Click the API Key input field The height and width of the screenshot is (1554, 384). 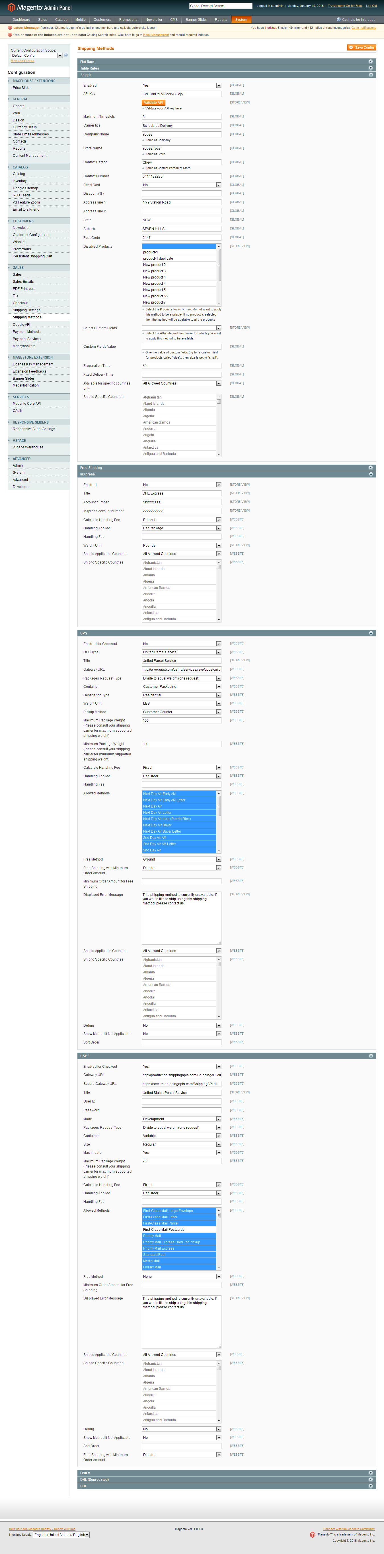click(181, 94)
